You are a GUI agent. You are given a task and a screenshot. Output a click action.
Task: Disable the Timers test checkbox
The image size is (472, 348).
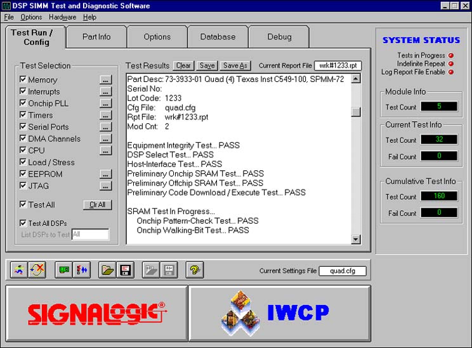pos(23,114)
